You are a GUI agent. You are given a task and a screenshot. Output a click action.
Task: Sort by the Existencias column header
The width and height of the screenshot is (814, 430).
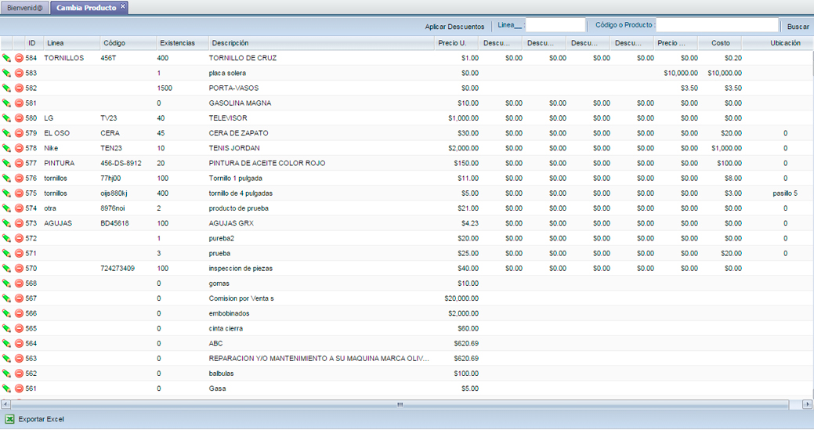pos(177,43)
